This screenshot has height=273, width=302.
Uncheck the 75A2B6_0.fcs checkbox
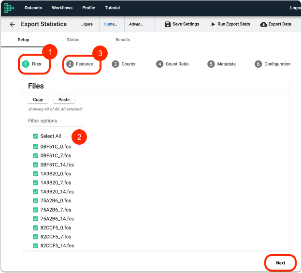pos(35,201)
